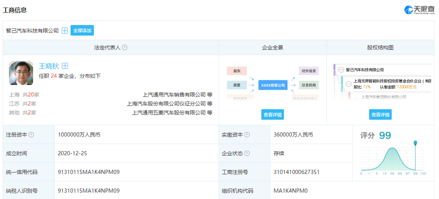Screen dimensions: 439x199
Task: Click the 上海 共20家 row
Action: [111, 94]
